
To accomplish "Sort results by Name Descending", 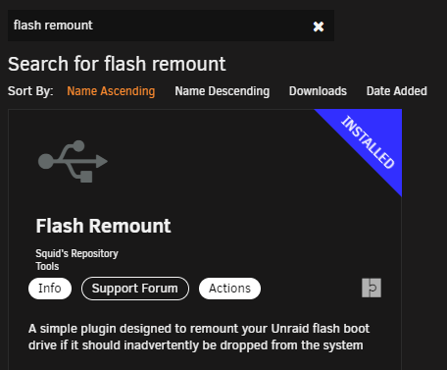I will click(223, 91).
